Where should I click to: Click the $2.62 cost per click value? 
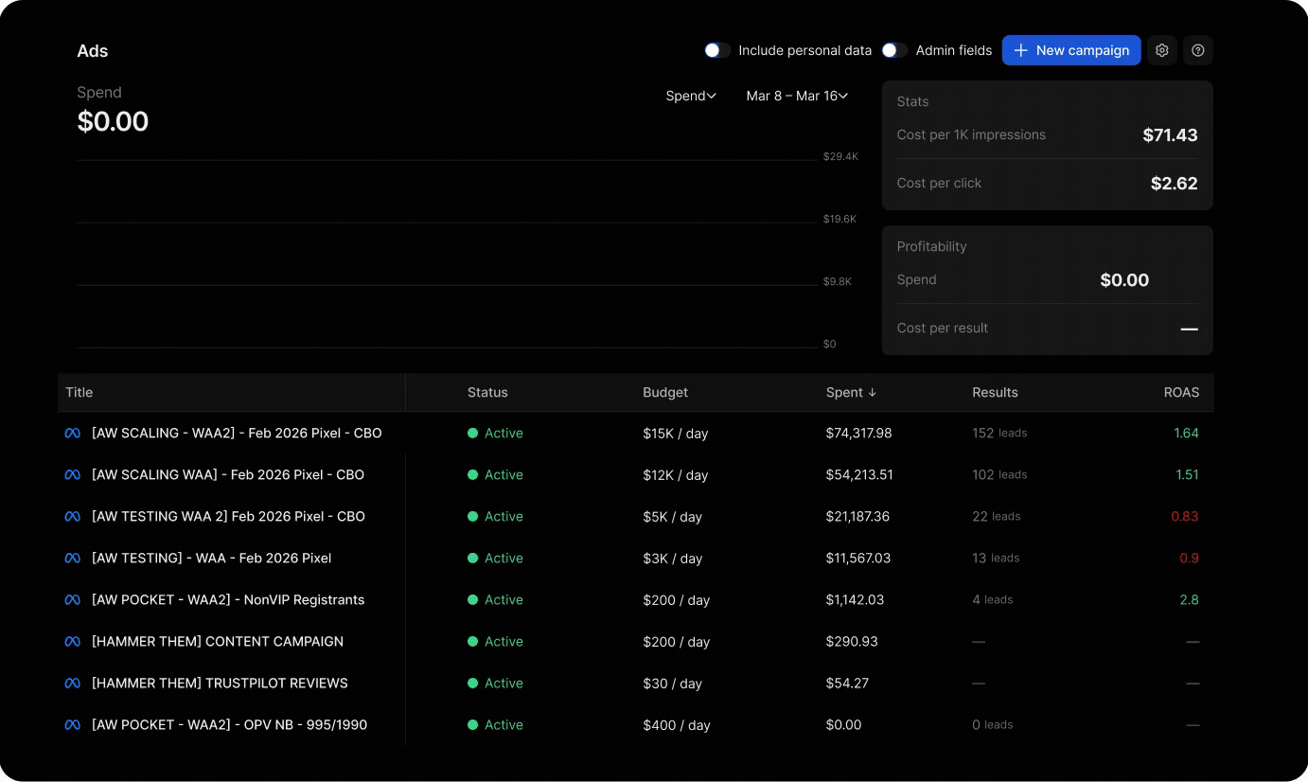click(1175, 184)
